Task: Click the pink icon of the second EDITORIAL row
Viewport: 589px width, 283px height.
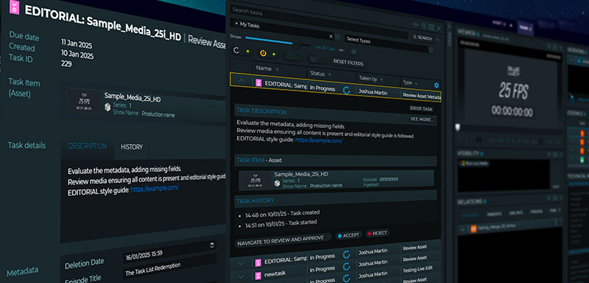Action: (258, 262)
